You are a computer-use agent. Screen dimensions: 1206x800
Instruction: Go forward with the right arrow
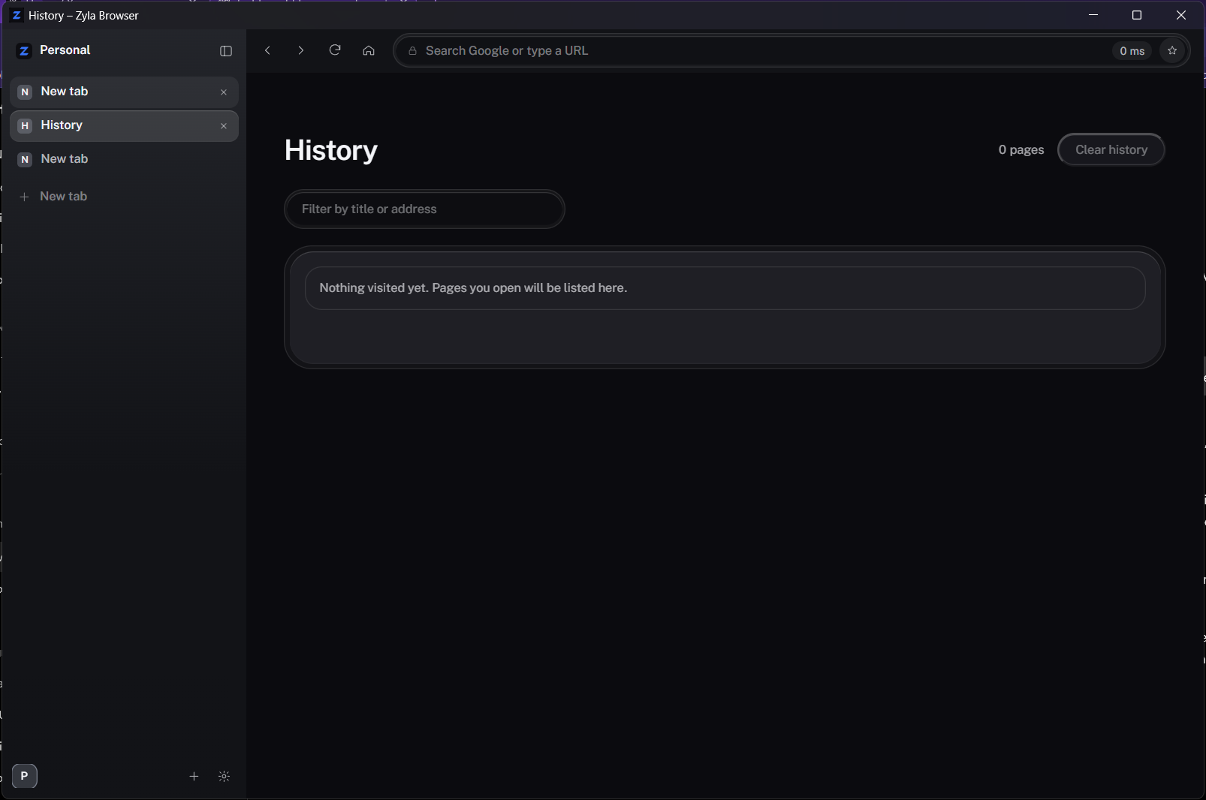(301, 50)
